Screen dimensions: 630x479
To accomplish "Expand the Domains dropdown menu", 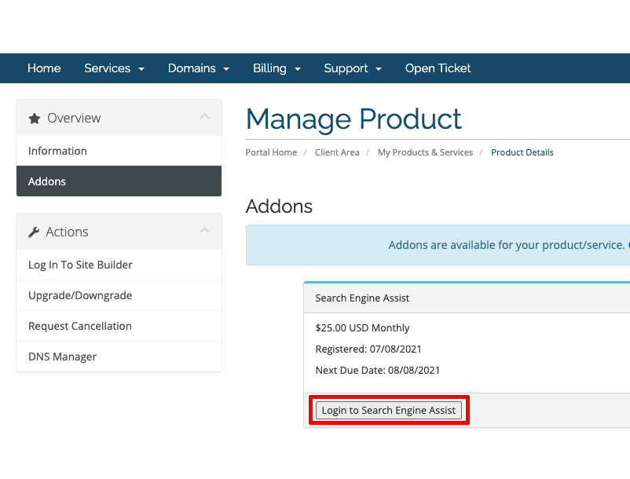I will (x=198, y=68).
